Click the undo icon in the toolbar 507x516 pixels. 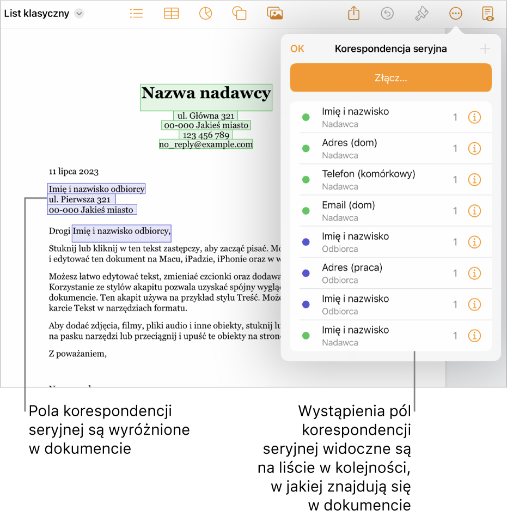[x=387, y=14]
